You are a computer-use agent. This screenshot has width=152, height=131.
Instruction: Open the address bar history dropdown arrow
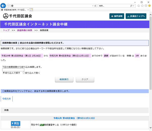[93, 6]
